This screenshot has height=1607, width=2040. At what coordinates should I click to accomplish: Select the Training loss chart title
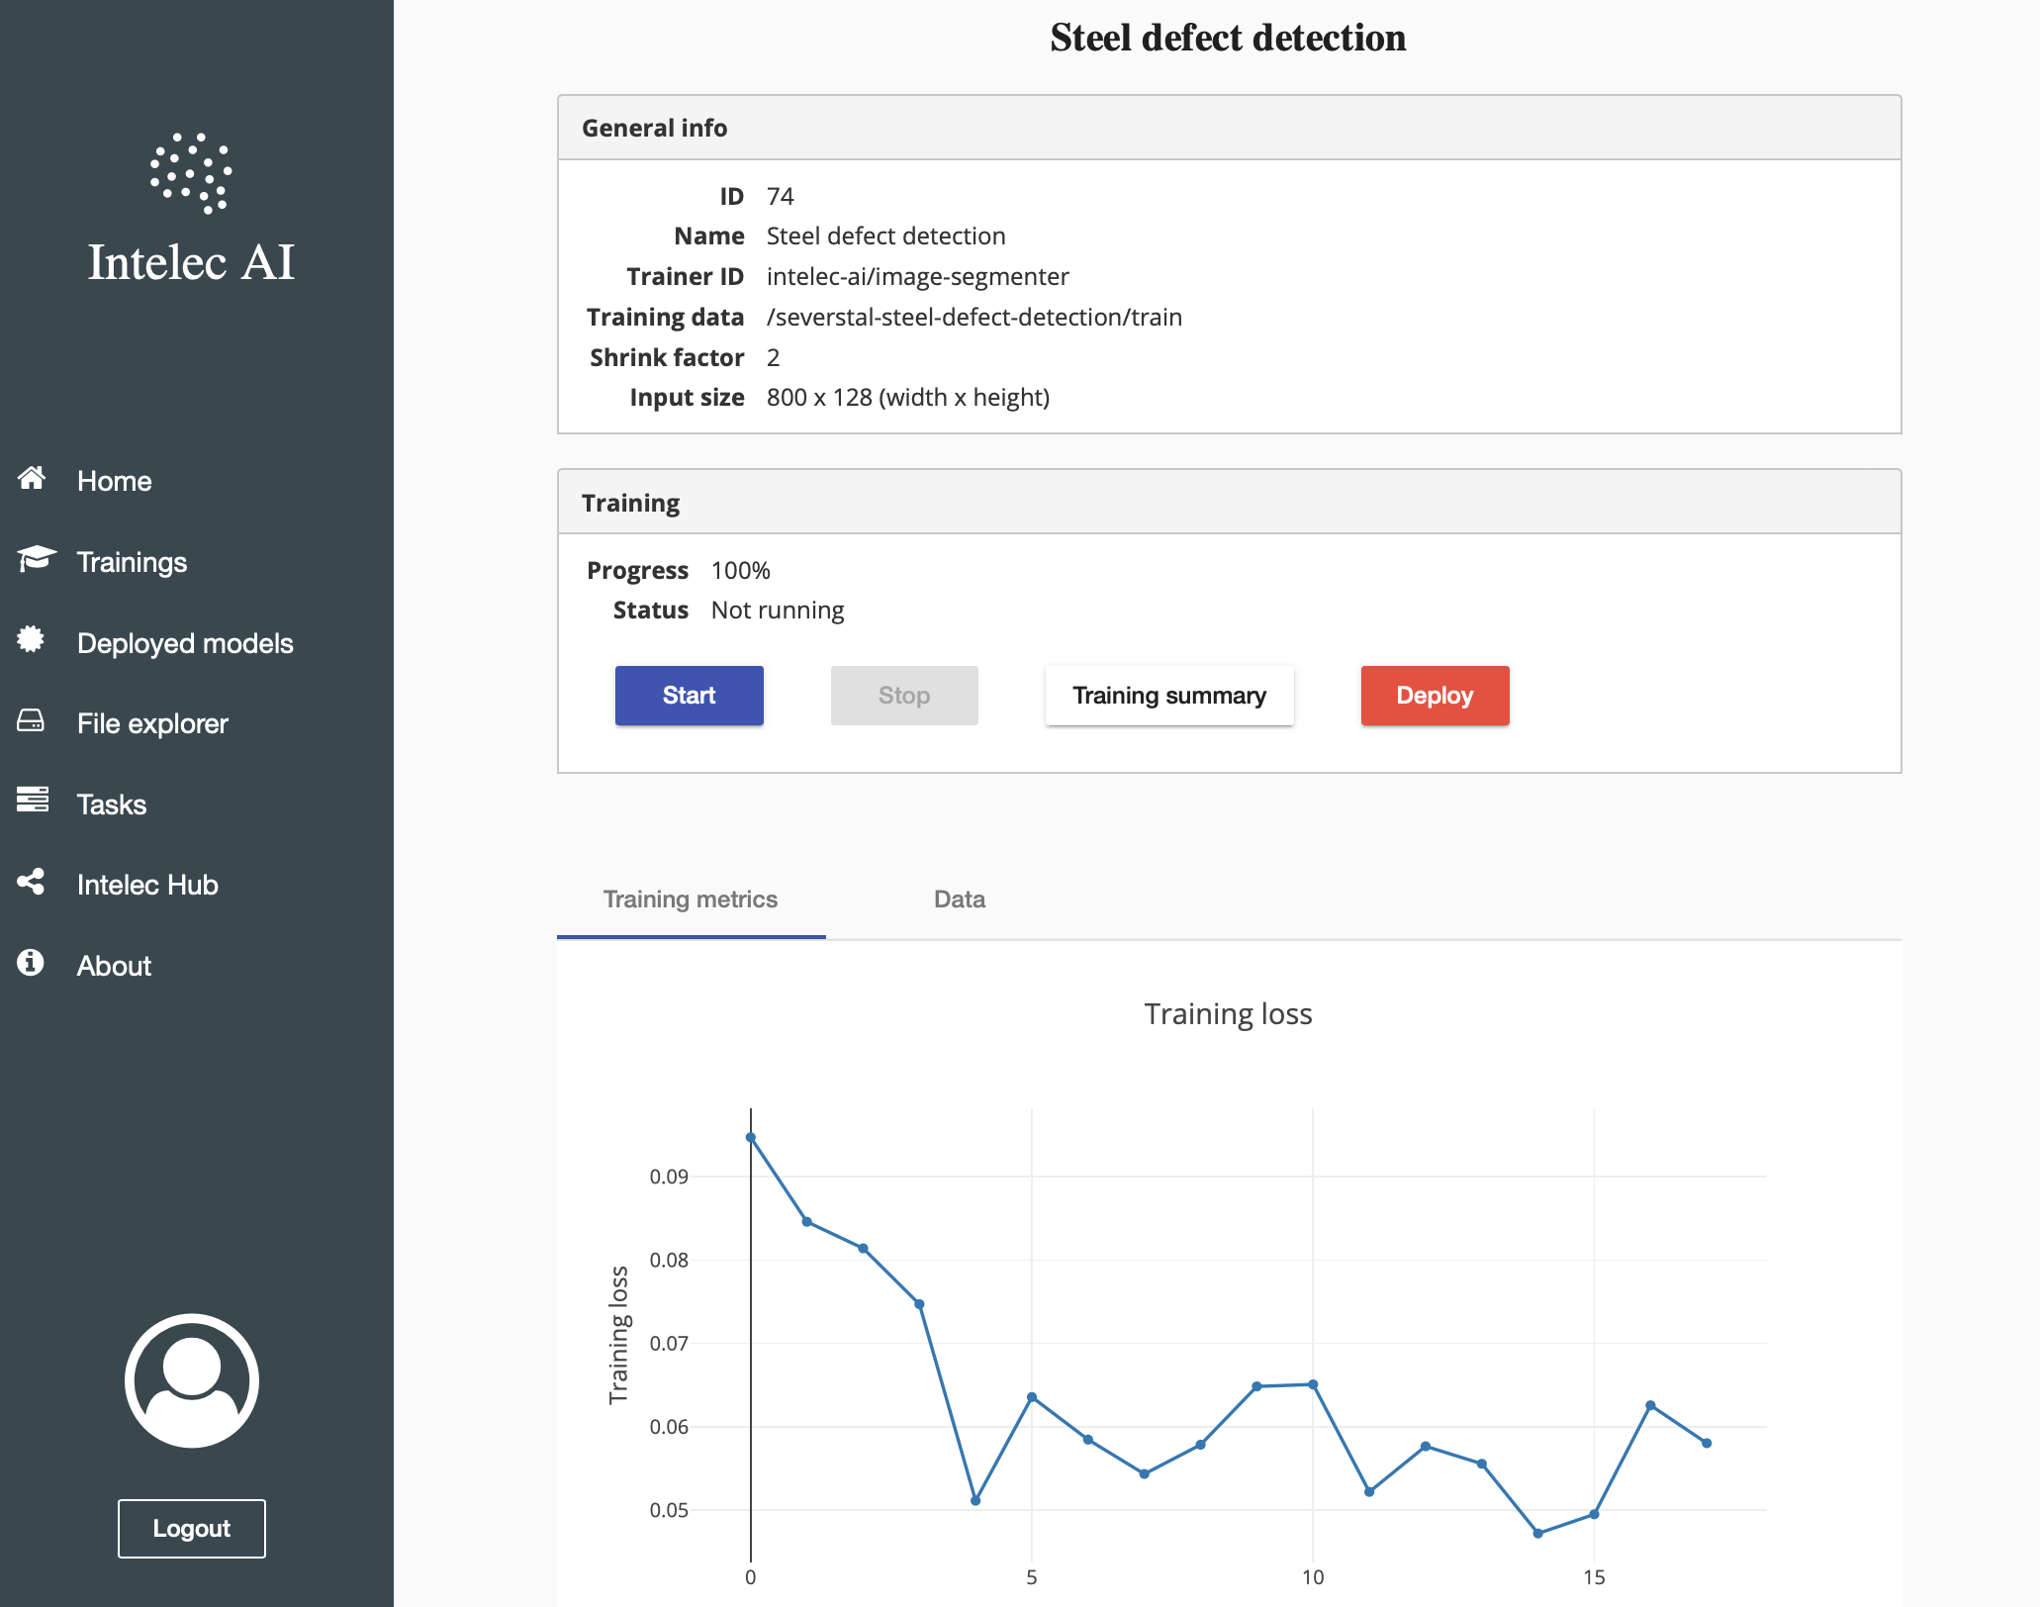1228,1013
